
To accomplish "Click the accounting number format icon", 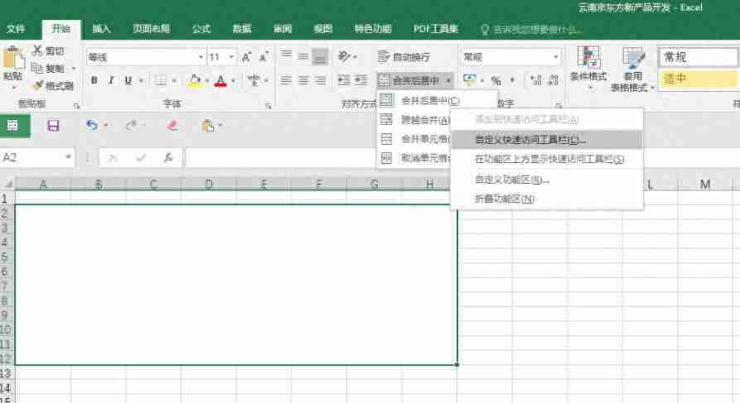I will (469, 79).
